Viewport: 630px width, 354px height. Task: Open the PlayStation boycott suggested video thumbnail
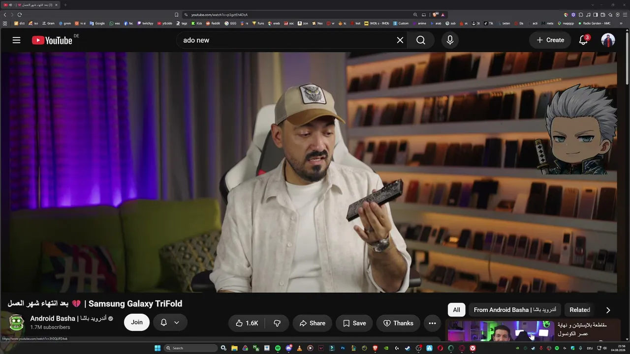501,331
